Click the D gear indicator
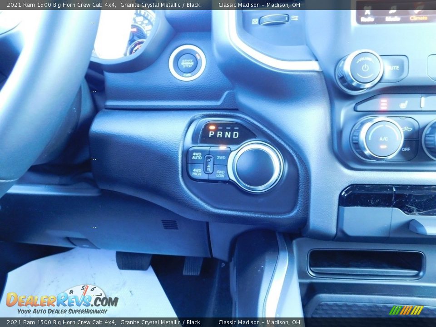The width and height of the screenshot is (436, 327). [236, 135]
